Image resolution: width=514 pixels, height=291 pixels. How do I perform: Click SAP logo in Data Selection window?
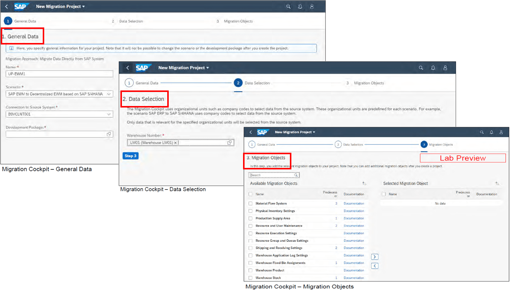coord(143,68)
